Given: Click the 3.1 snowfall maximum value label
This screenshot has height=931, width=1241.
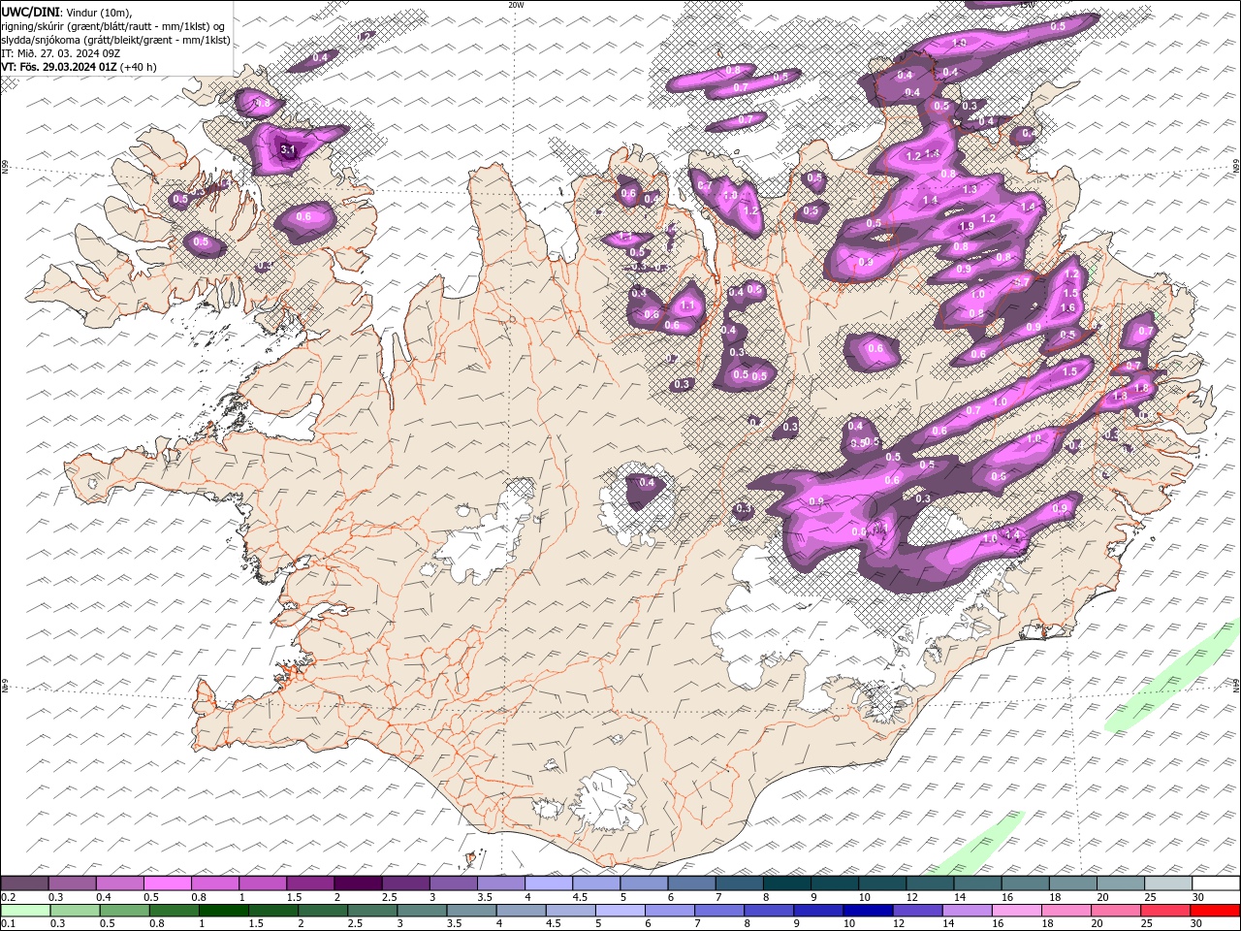Looking at the screenshot, I should [287, 150].
